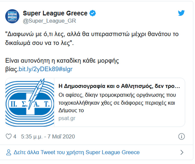Viewport: 195px width, 164px height.
Task: Click the Super League Greece profile avatar
Action: pos(12,16)
